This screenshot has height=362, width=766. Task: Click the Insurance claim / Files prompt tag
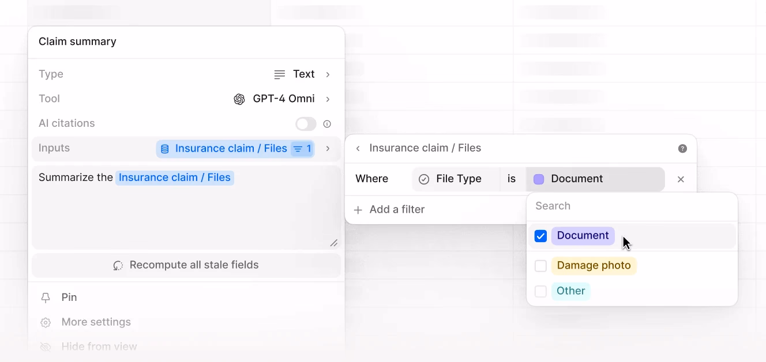[175, 178]
